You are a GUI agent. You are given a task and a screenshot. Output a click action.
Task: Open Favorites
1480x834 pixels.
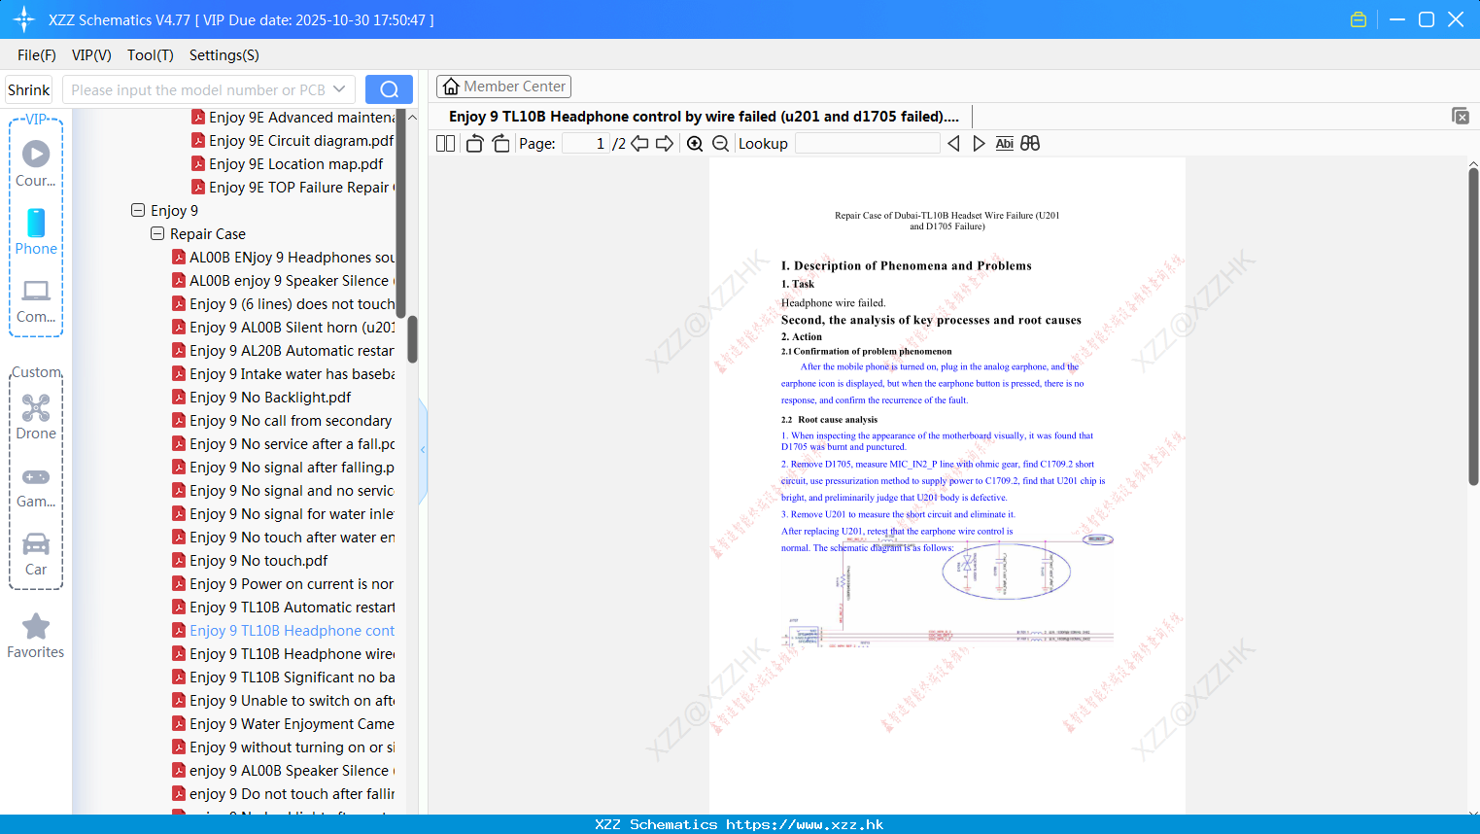36,636
